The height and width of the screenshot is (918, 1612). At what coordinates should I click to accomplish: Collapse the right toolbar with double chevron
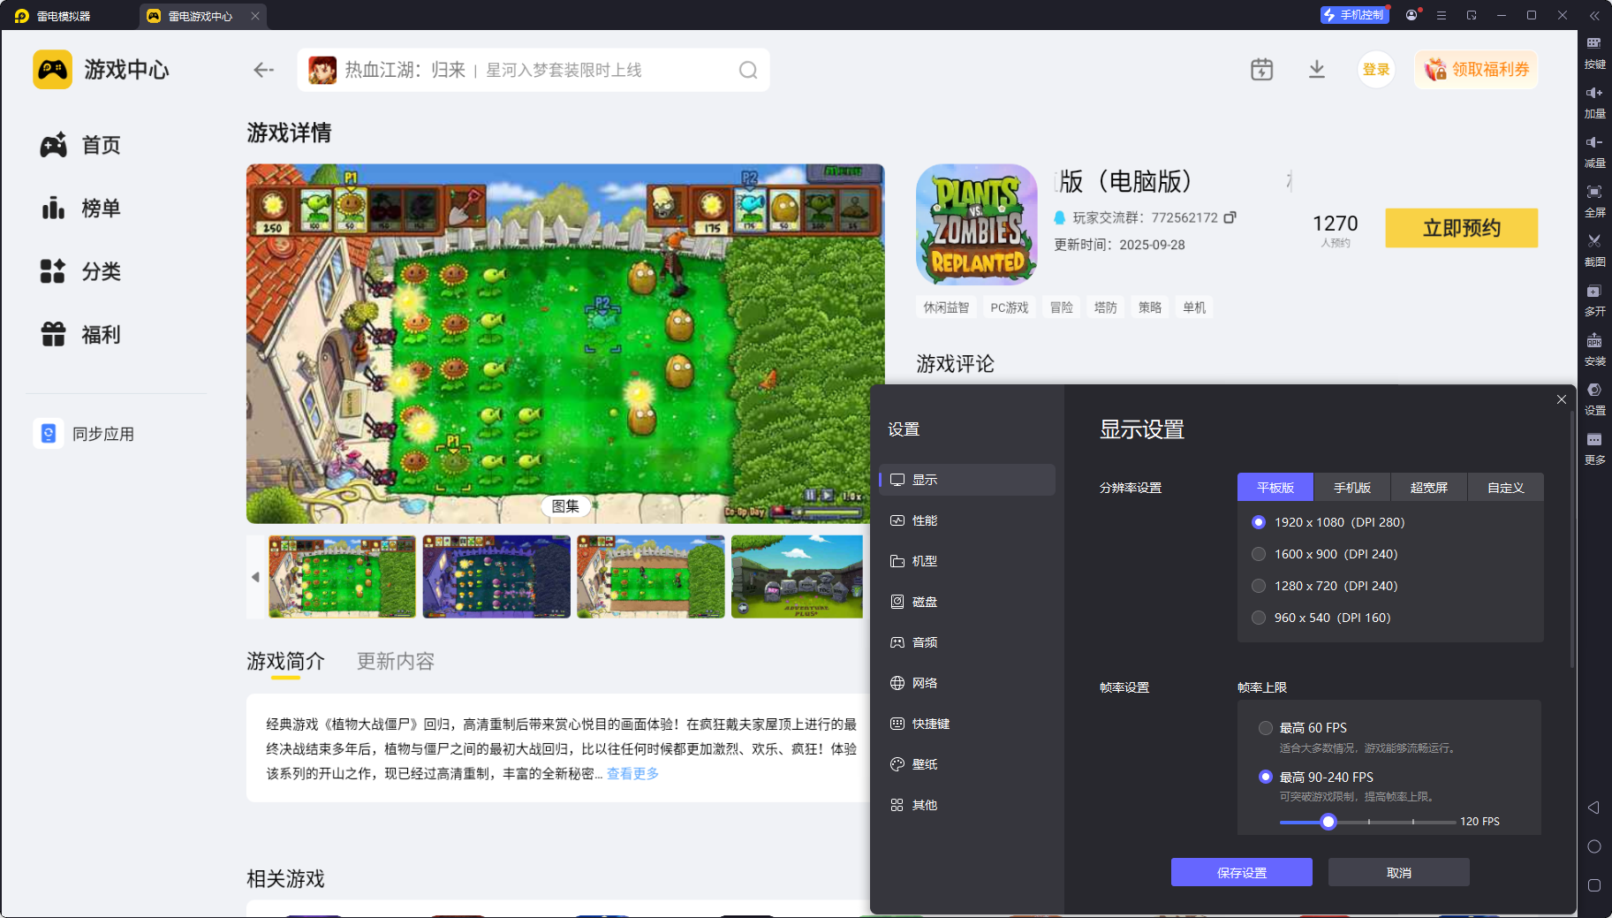(1594, 15)
